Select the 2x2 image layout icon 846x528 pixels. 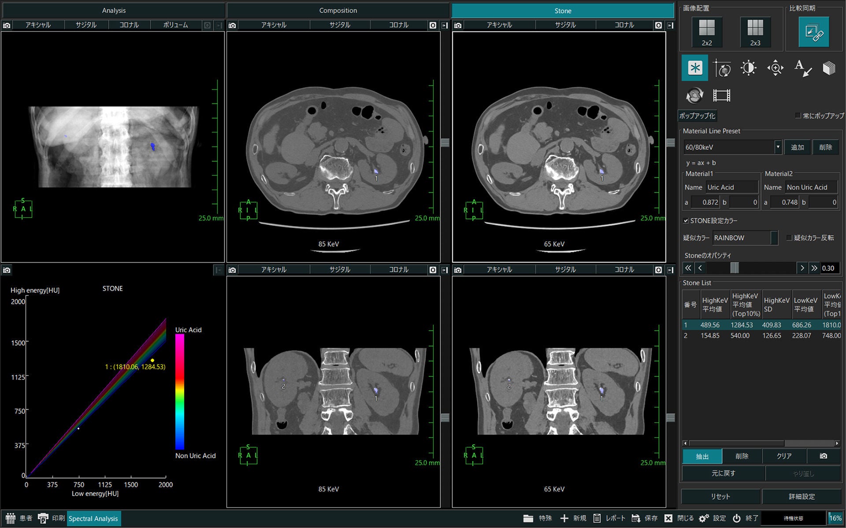707,32
